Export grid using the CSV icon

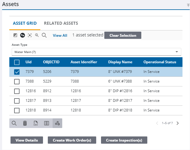point(36,123)
